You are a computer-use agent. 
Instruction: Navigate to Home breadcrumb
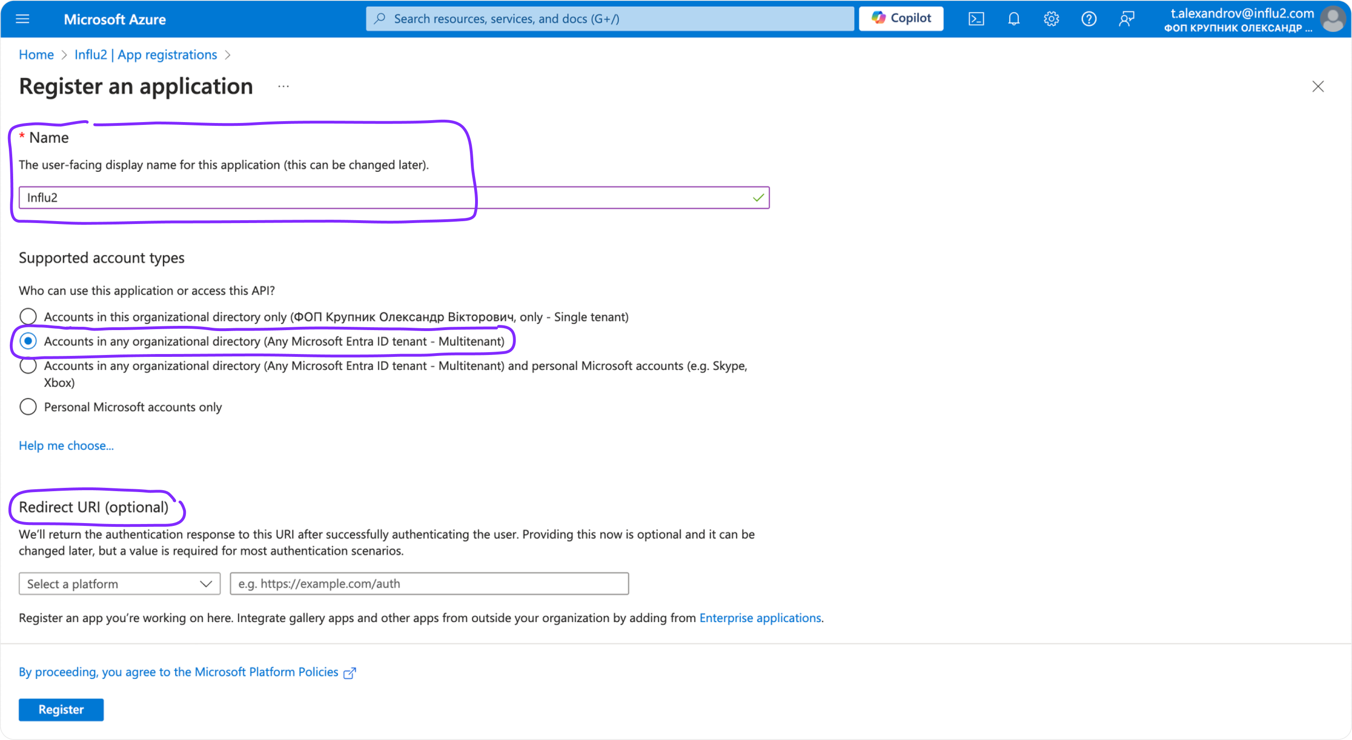tap(36, 54)
